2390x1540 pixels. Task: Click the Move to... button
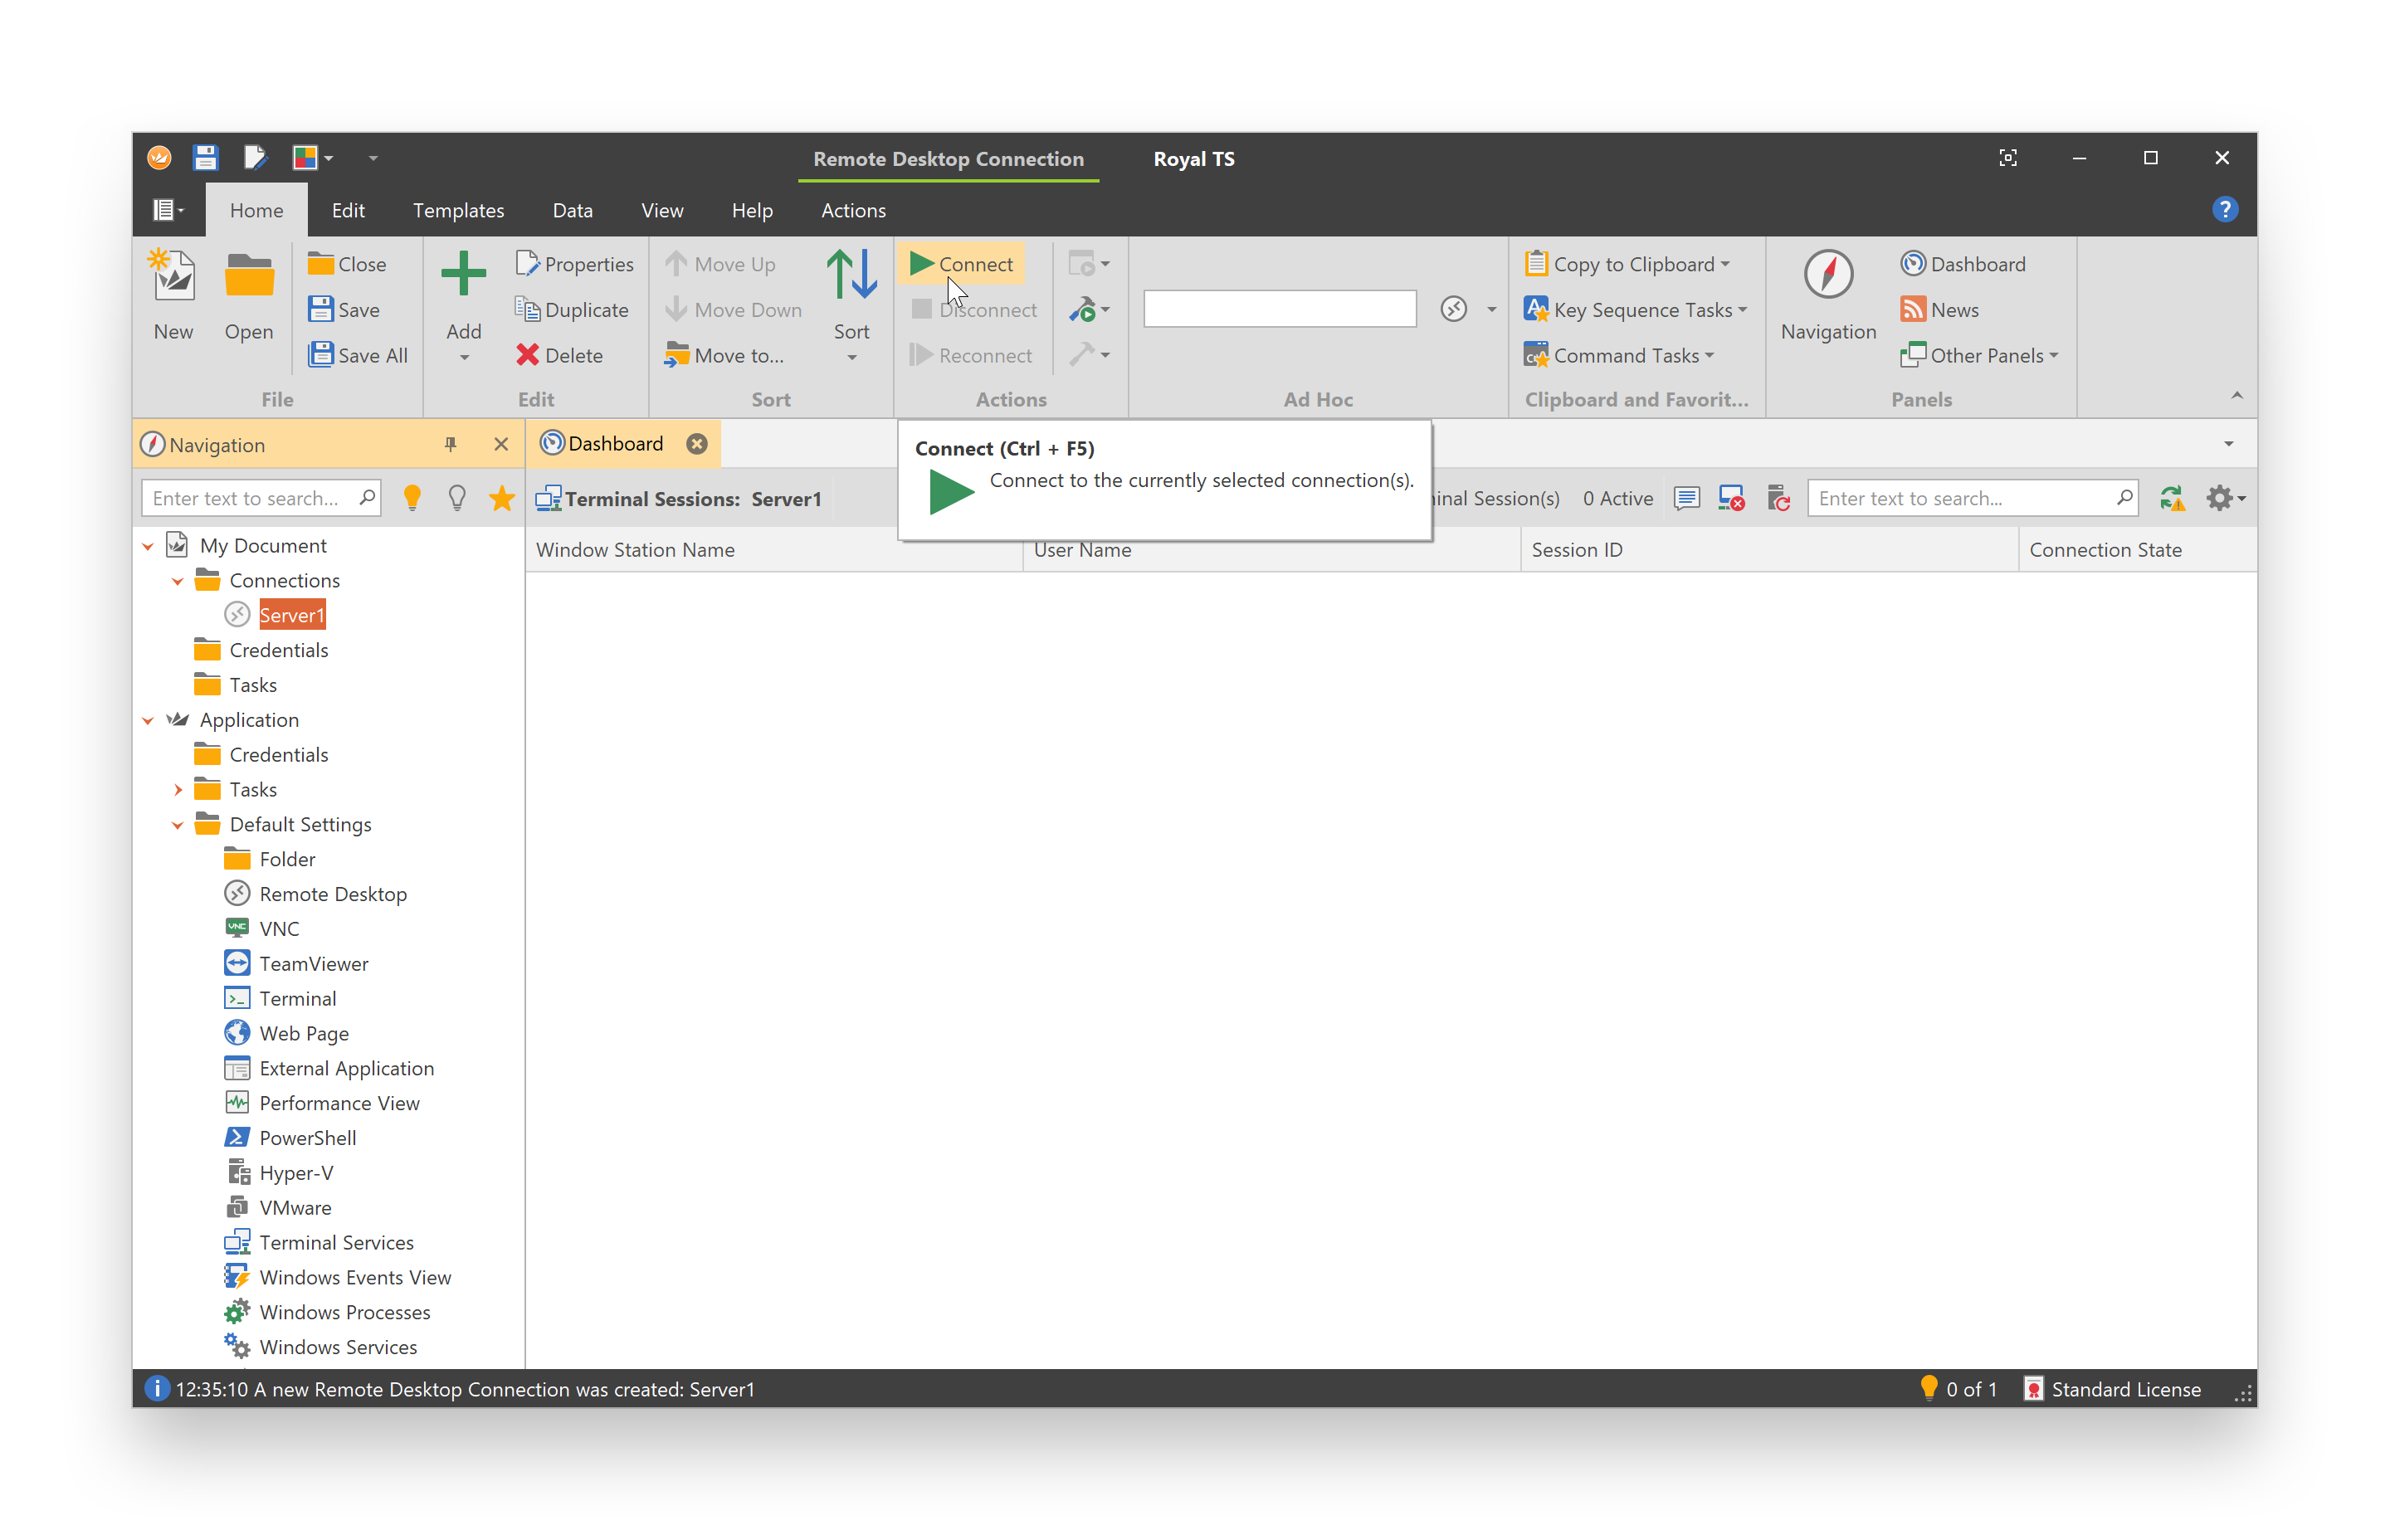point(725,356)
